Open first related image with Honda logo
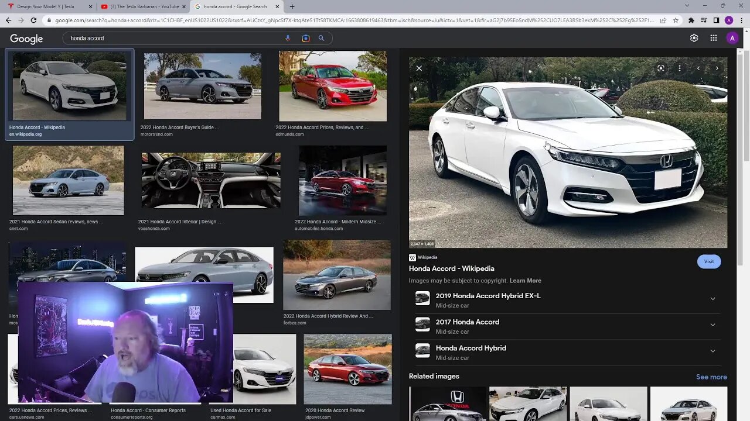This screenshot has width=750, height=421. pos(448,404)
